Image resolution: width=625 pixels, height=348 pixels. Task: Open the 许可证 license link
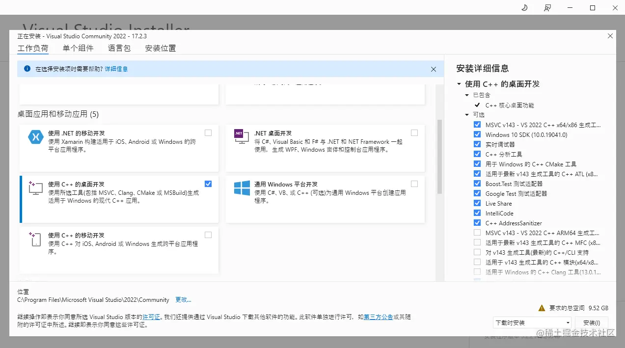click(151, 317)
